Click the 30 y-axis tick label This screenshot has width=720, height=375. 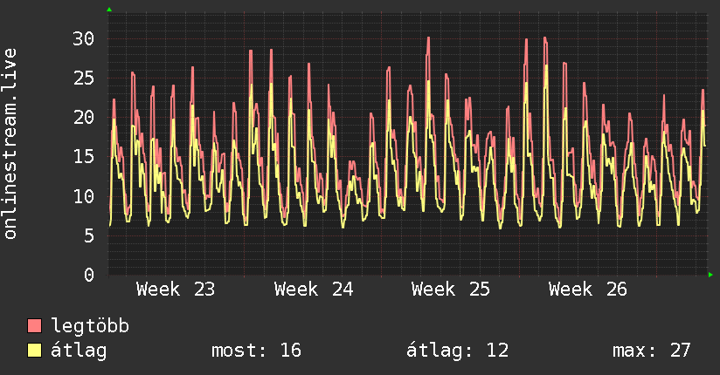(84, 39)
